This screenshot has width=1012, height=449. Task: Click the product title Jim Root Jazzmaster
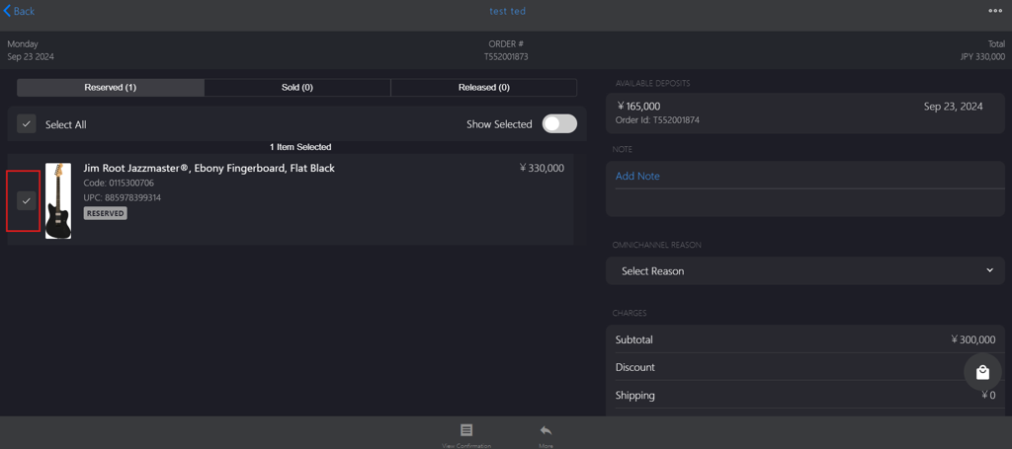(210, 168)
